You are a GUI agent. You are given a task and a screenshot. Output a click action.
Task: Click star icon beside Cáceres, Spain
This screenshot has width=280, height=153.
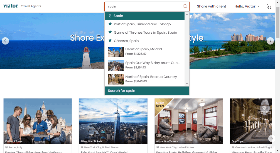pos(110,41)
